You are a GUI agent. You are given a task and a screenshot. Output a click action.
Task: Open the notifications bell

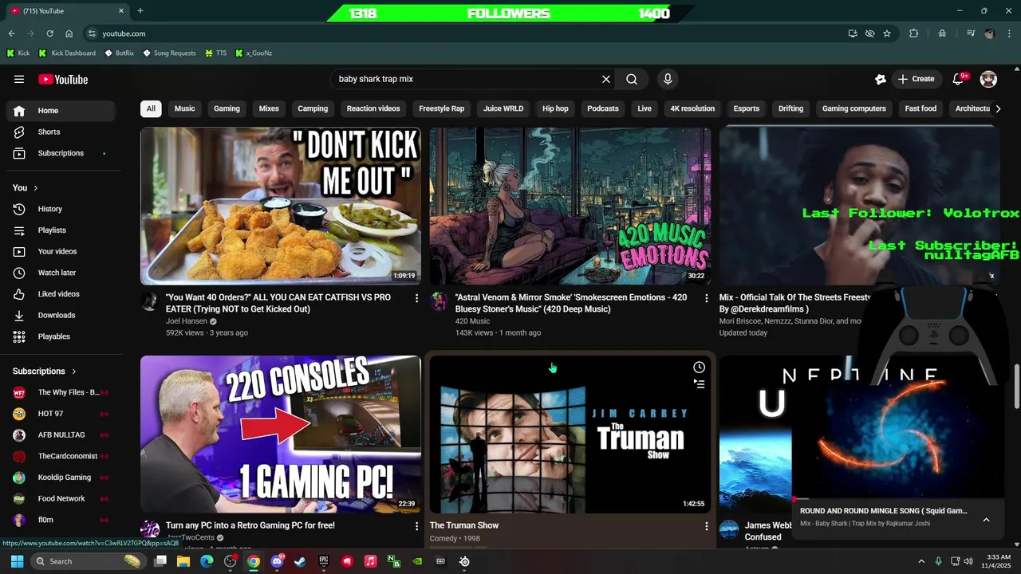pyautogui.click(x=959, y=79)
